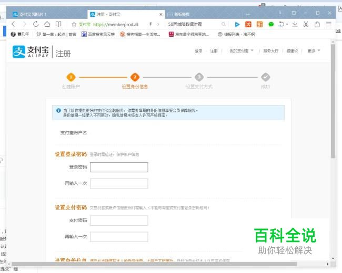Open the browser skin shirt icon

click(x=294, y=13)
